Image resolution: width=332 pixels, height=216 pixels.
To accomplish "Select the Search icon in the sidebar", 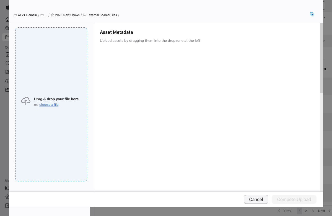I will (7, 28).
